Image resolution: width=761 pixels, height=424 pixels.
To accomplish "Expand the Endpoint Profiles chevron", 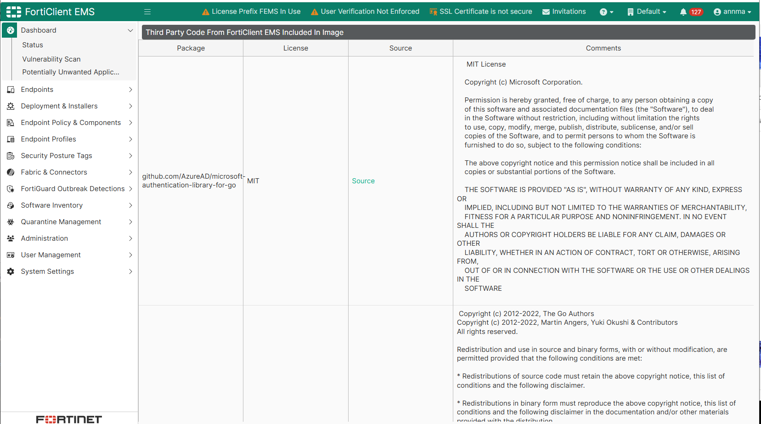I will click(130, 139).
